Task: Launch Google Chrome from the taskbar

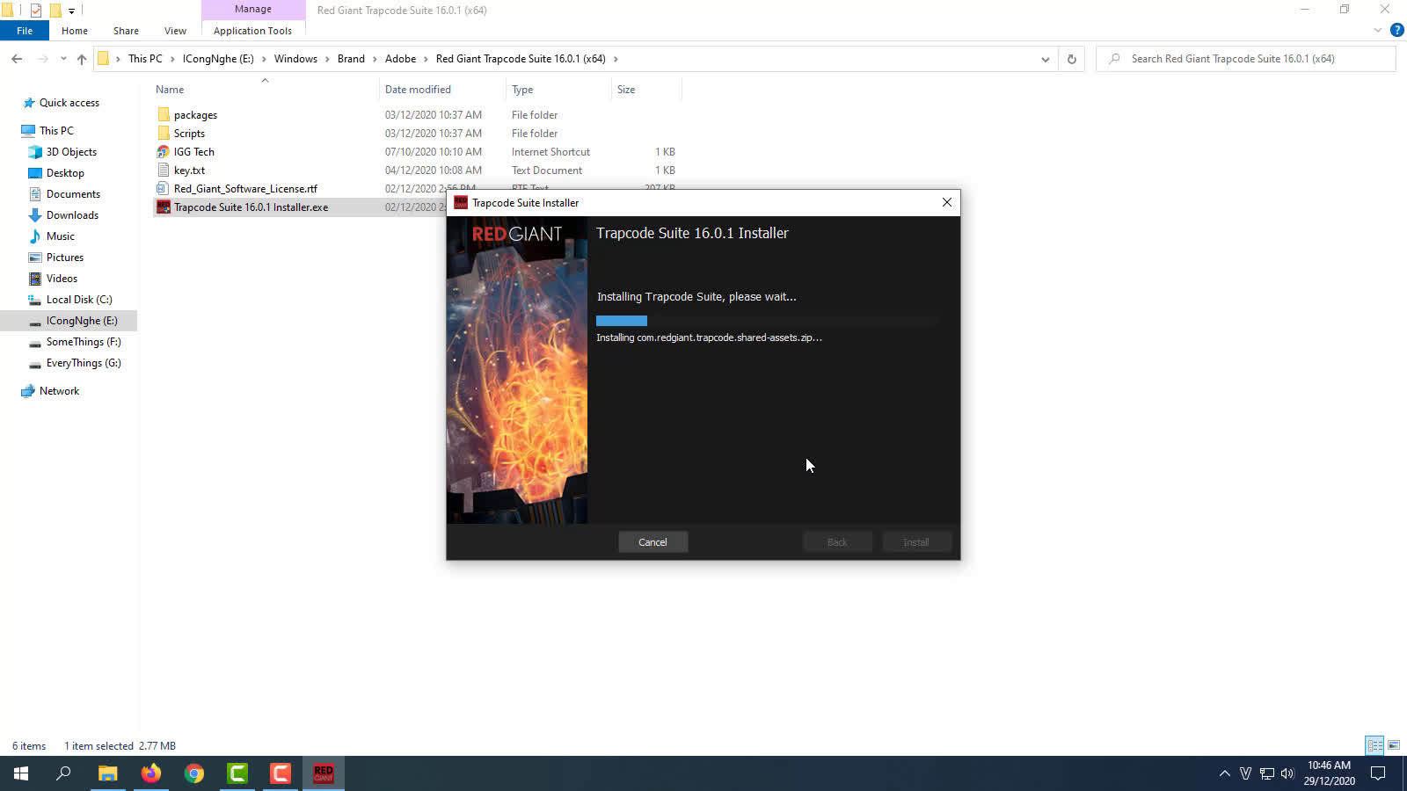Action: (x=194, y=773)
